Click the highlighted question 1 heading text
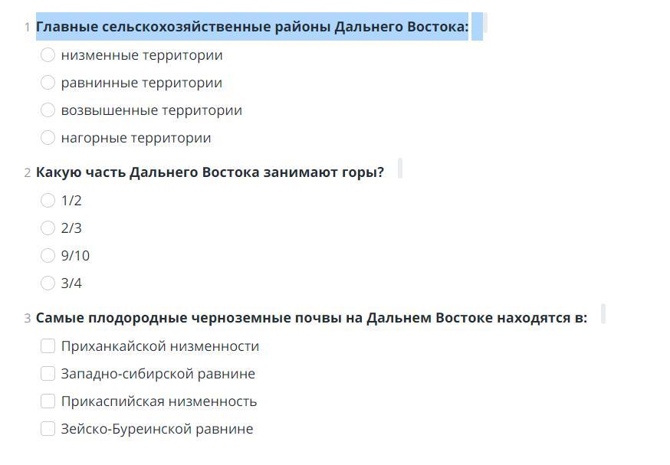This screenshot has height=465, width=670. point(252,27)
